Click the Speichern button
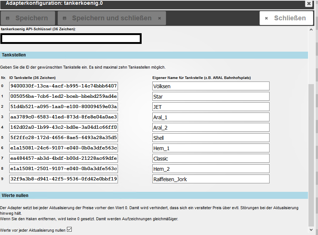 click(28, 18)
